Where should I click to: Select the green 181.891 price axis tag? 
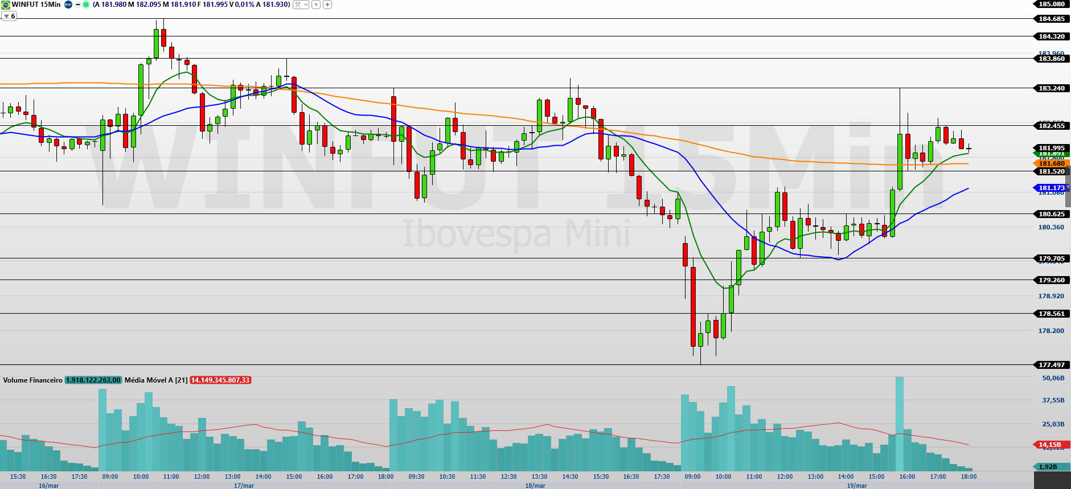[1051, 154]
